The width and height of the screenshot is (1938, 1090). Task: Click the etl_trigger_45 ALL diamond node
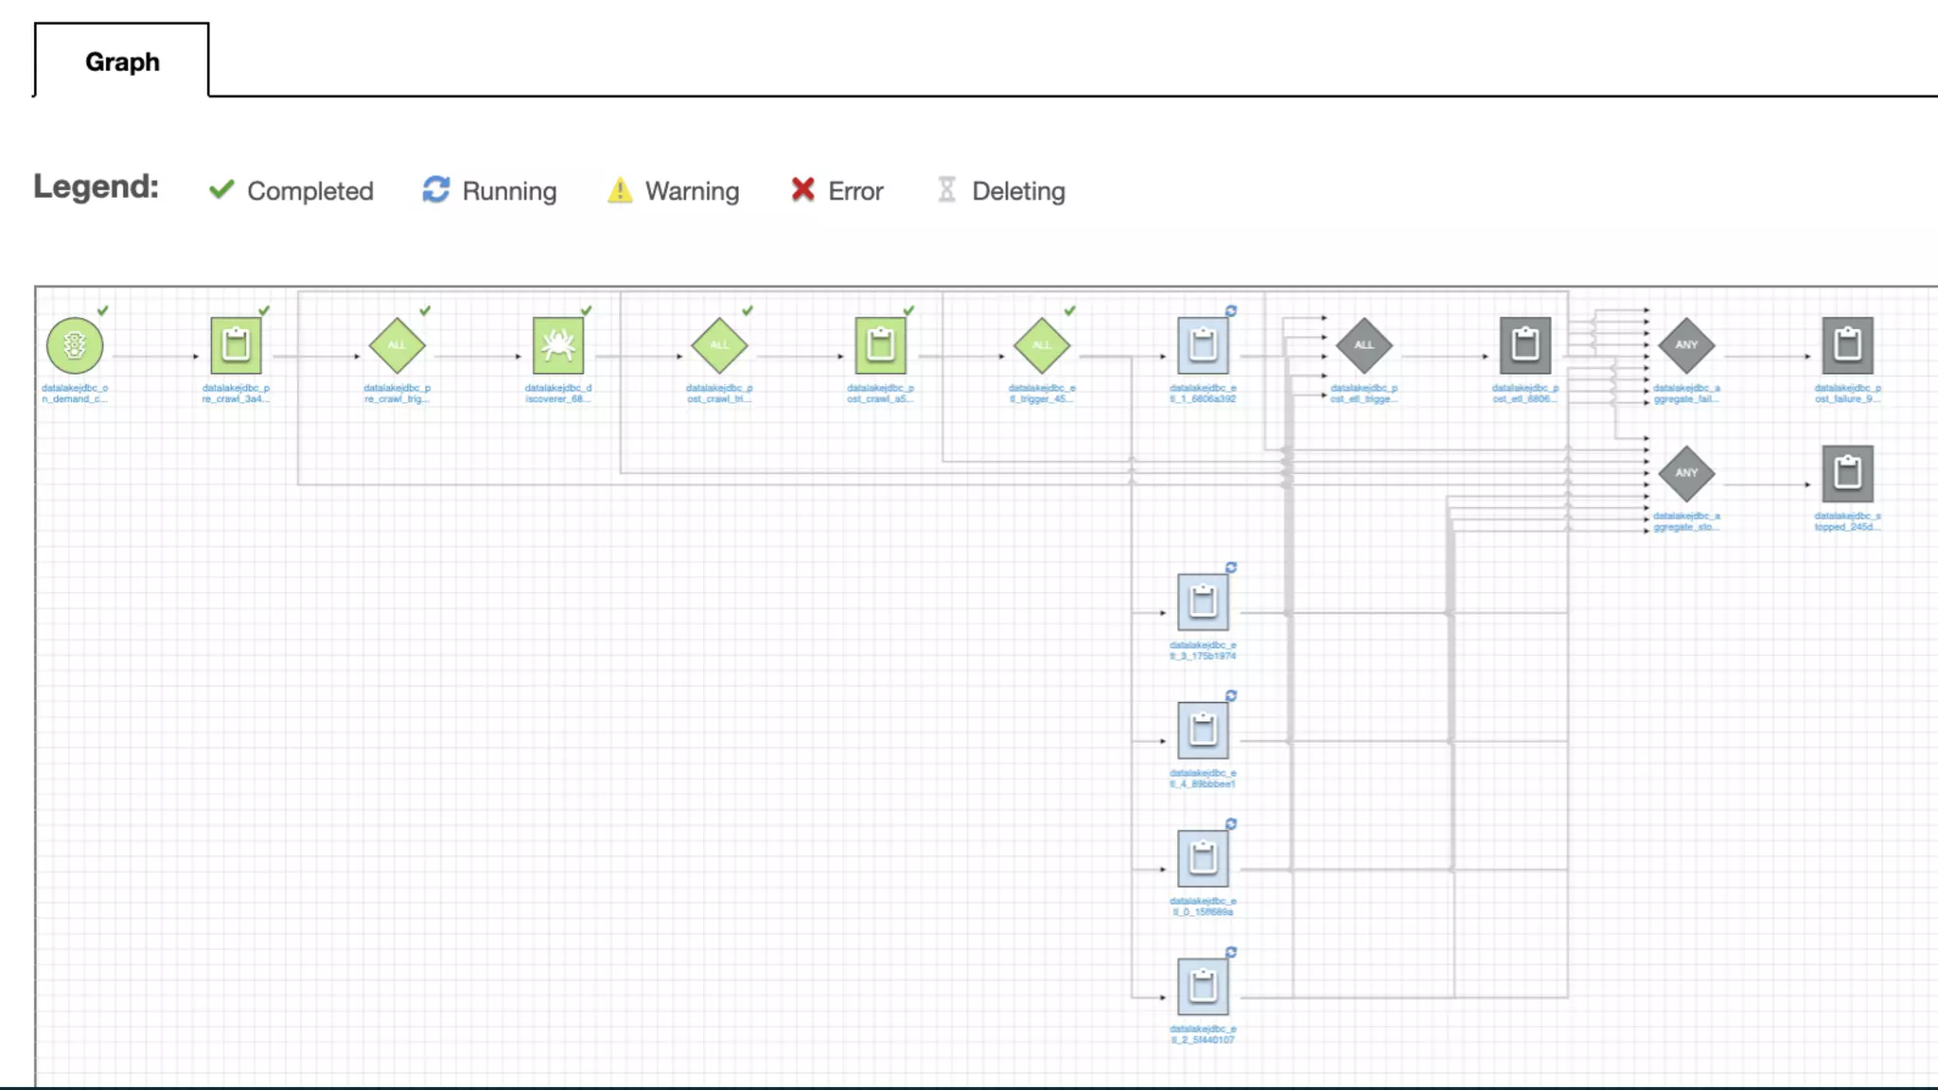[x=1042, y=345]
